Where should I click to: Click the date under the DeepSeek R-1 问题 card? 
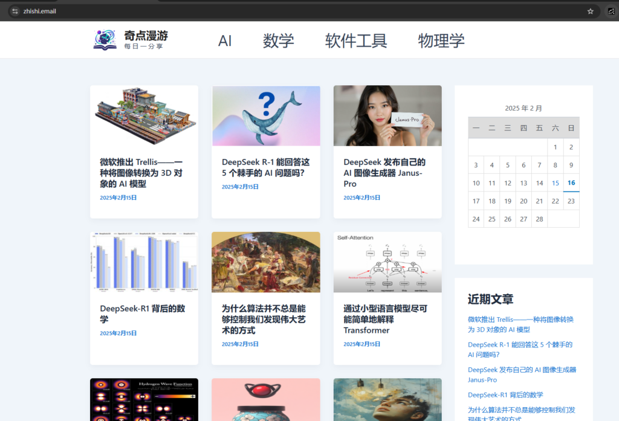click(240, 187)
